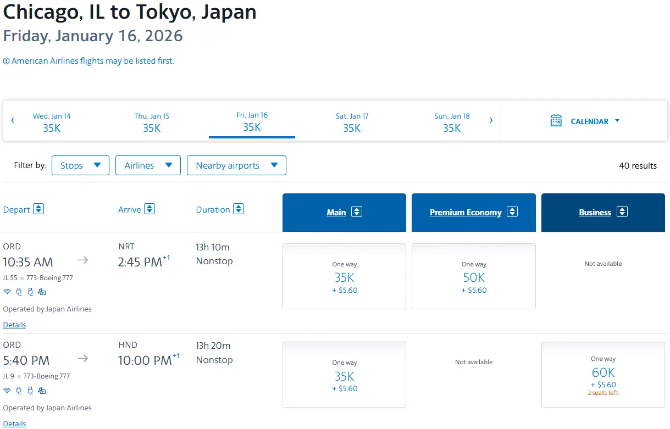Image resolution: width=670 pixels, height=429 pixels.
Task: Click the USB power icon for flight JL 9
Action: [30, 391]
